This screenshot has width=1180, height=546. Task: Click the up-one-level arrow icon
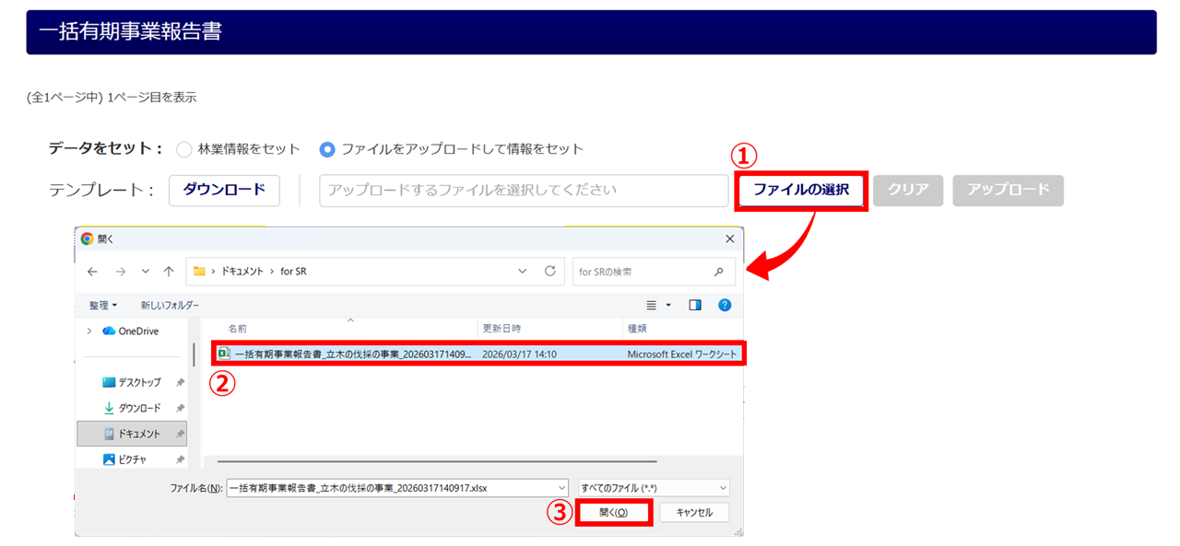click(x=169, y=272)
